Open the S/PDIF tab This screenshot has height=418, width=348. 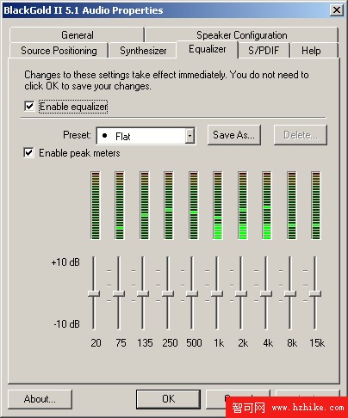coord(264,51)
